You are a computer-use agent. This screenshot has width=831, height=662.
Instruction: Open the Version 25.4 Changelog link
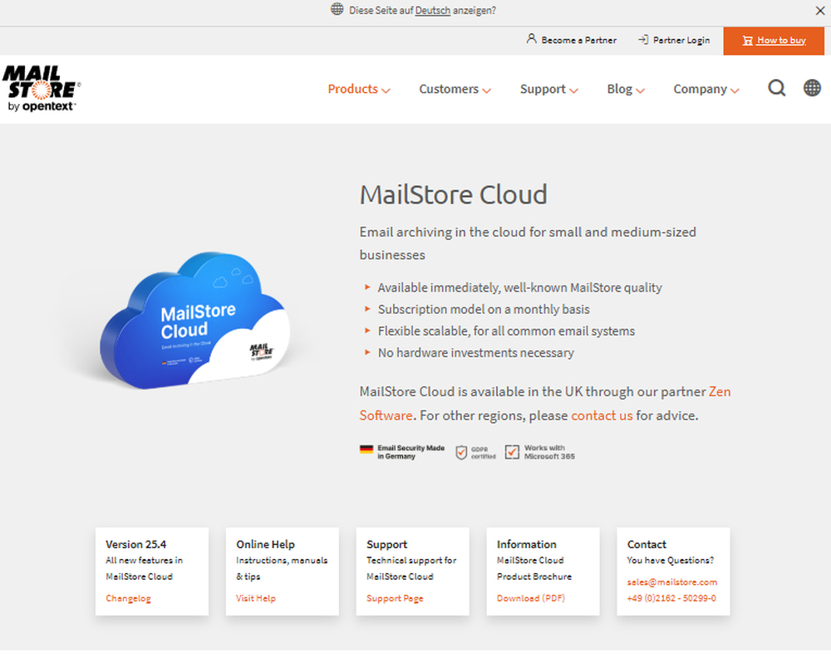click(x=127, y=598)
